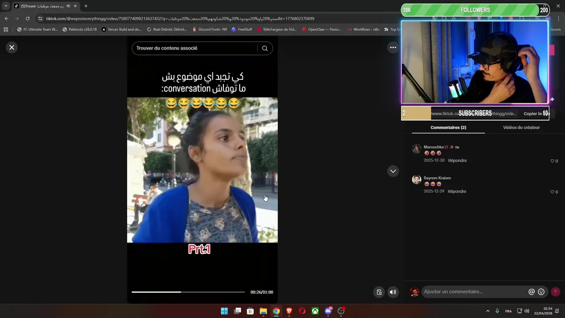Open OBS Studio from taskbar

click(x=341, y=311)
